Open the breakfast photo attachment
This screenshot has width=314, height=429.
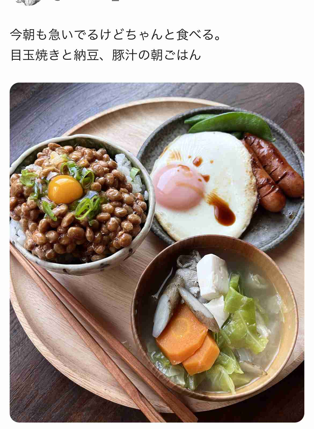(x=157, y=253)
